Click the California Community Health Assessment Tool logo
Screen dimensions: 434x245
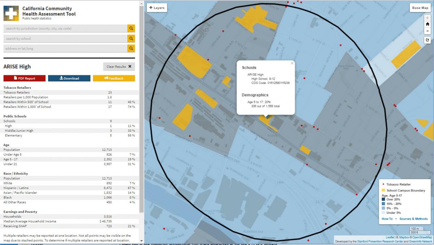[11, 13]
